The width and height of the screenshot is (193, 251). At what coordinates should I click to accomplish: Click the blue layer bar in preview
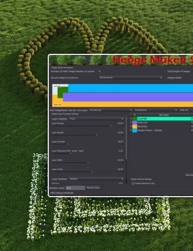pos(131,88)
